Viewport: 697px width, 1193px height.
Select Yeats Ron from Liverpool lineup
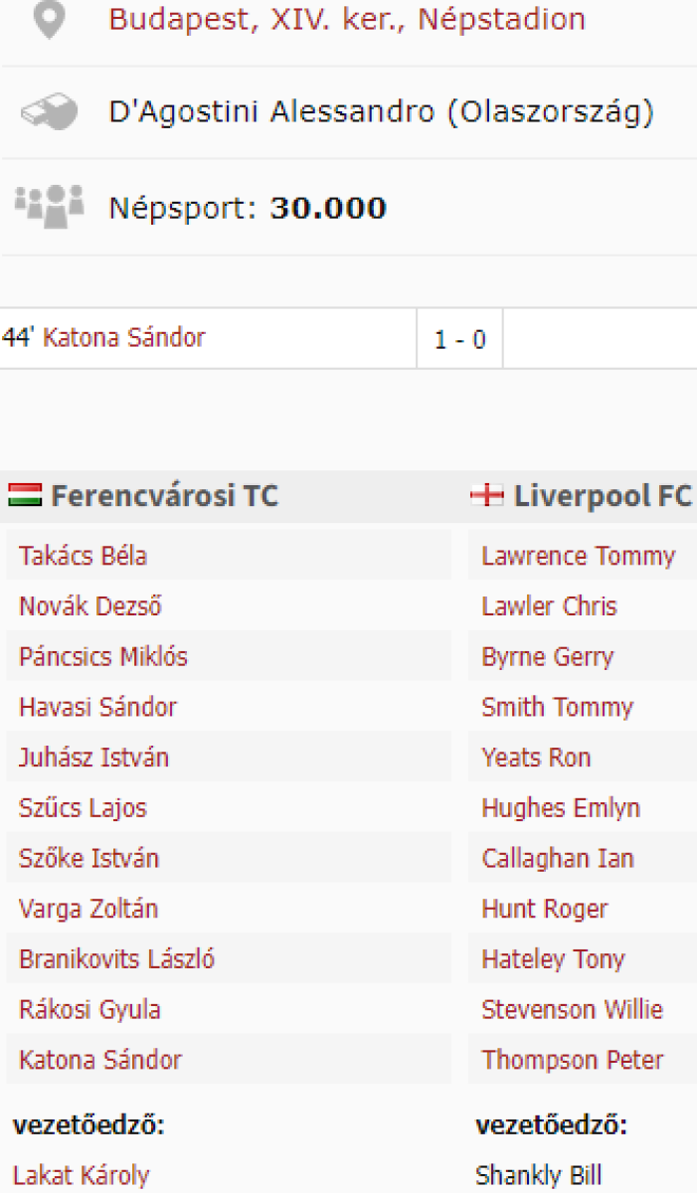click(536, 758)
